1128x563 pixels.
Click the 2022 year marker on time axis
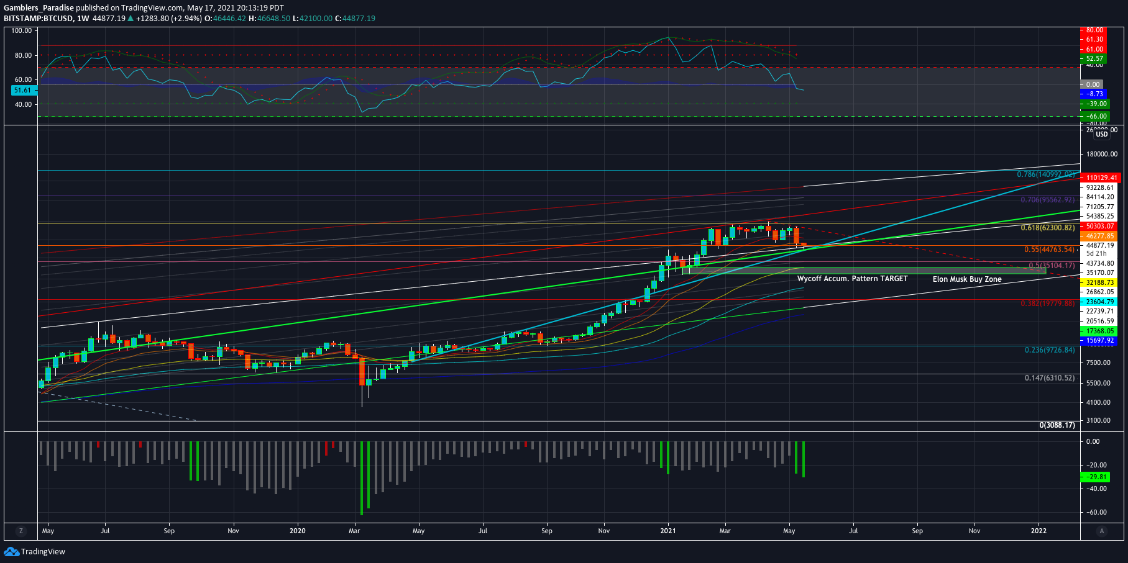[x=1039, y=531]
